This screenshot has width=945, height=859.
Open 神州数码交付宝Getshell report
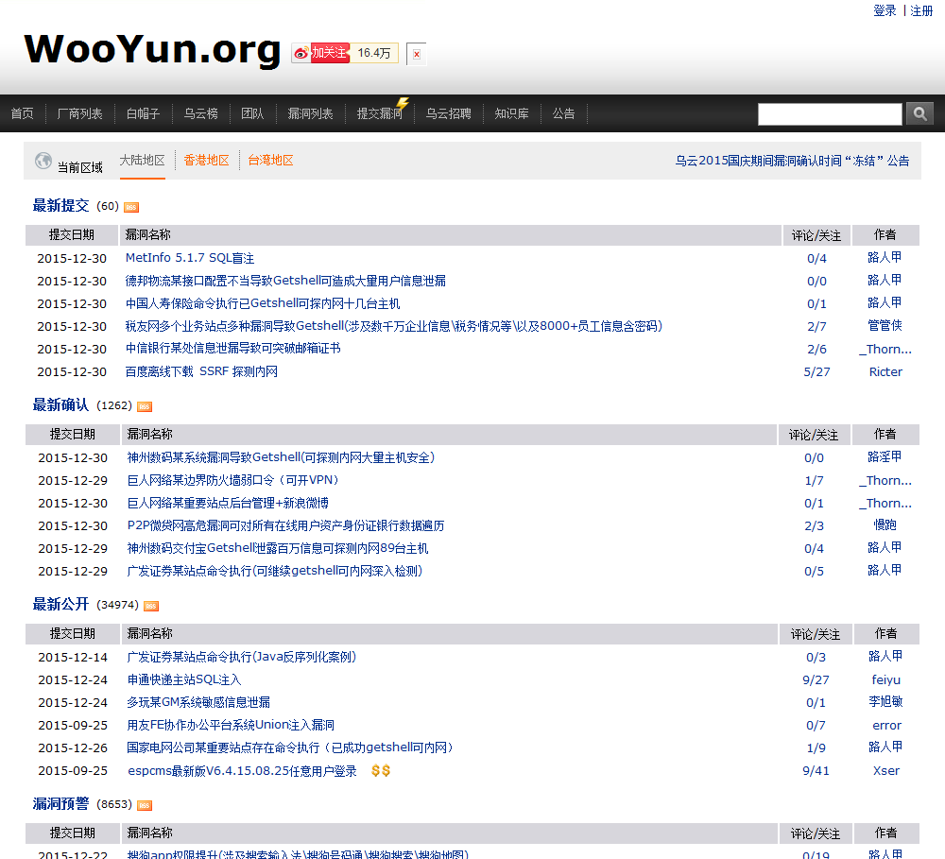278,548
